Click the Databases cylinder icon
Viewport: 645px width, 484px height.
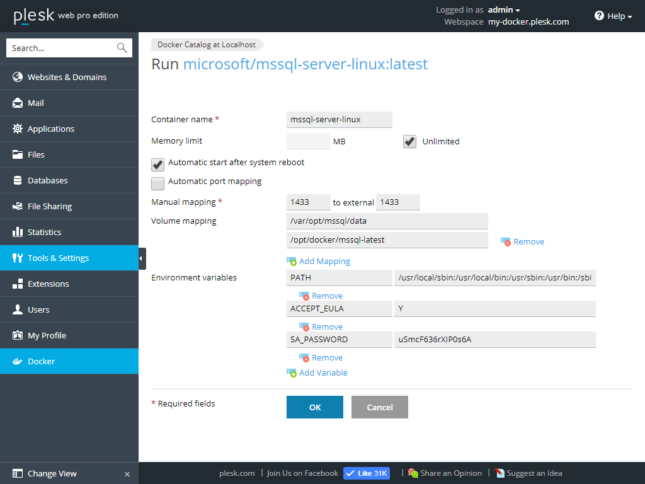click(x=17, y=180)
